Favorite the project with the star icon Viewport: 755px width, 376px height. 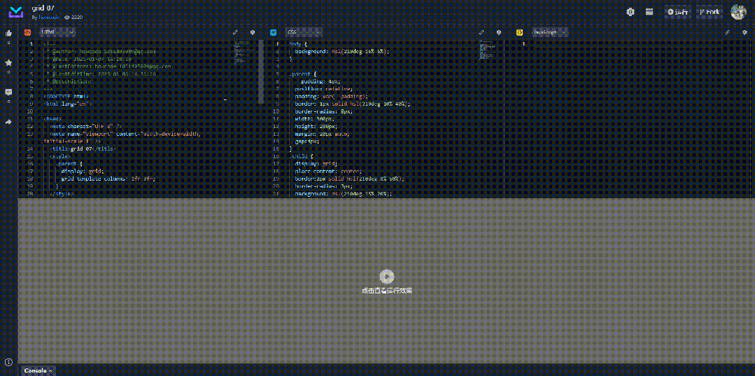pos(8,63)
